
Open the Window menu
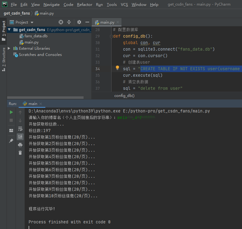coord(139,5)
